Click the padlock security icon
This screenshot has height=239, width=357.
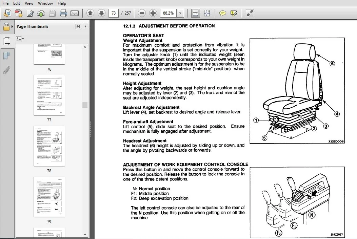click(x=6, y=27)
